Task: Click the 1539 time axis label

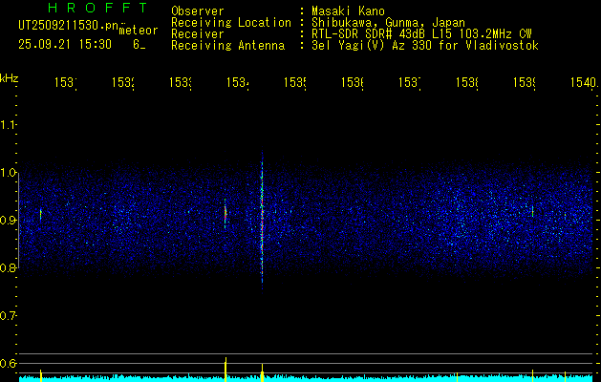Action: click(x=525, y=82)
